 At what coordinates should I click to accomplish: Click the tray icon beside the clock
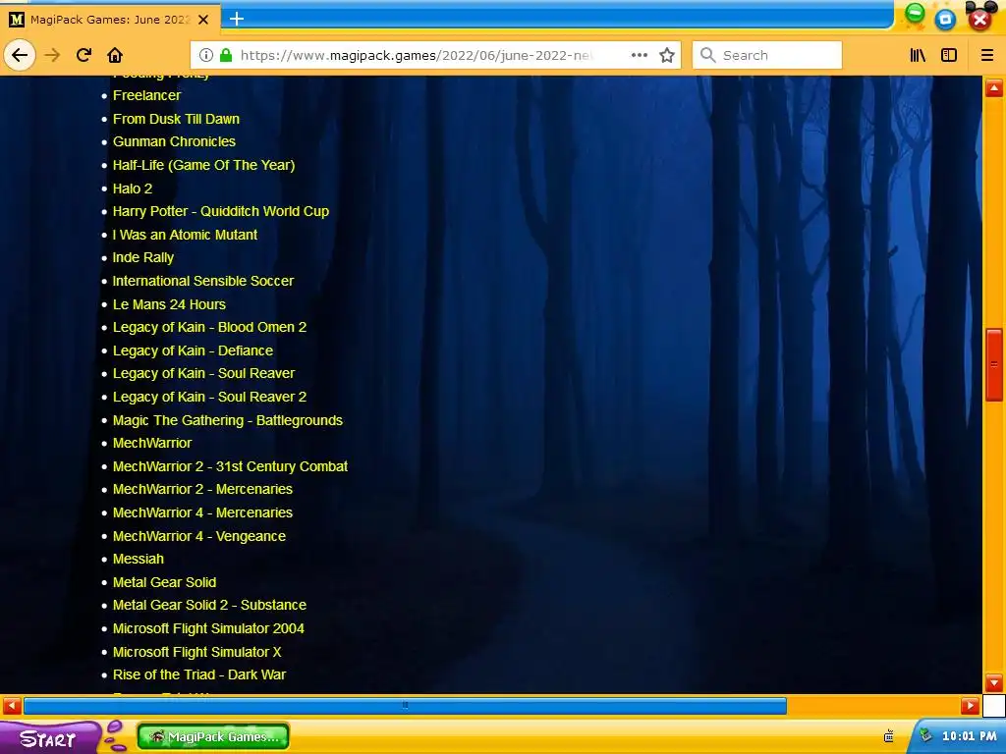(x=925, y=734)
